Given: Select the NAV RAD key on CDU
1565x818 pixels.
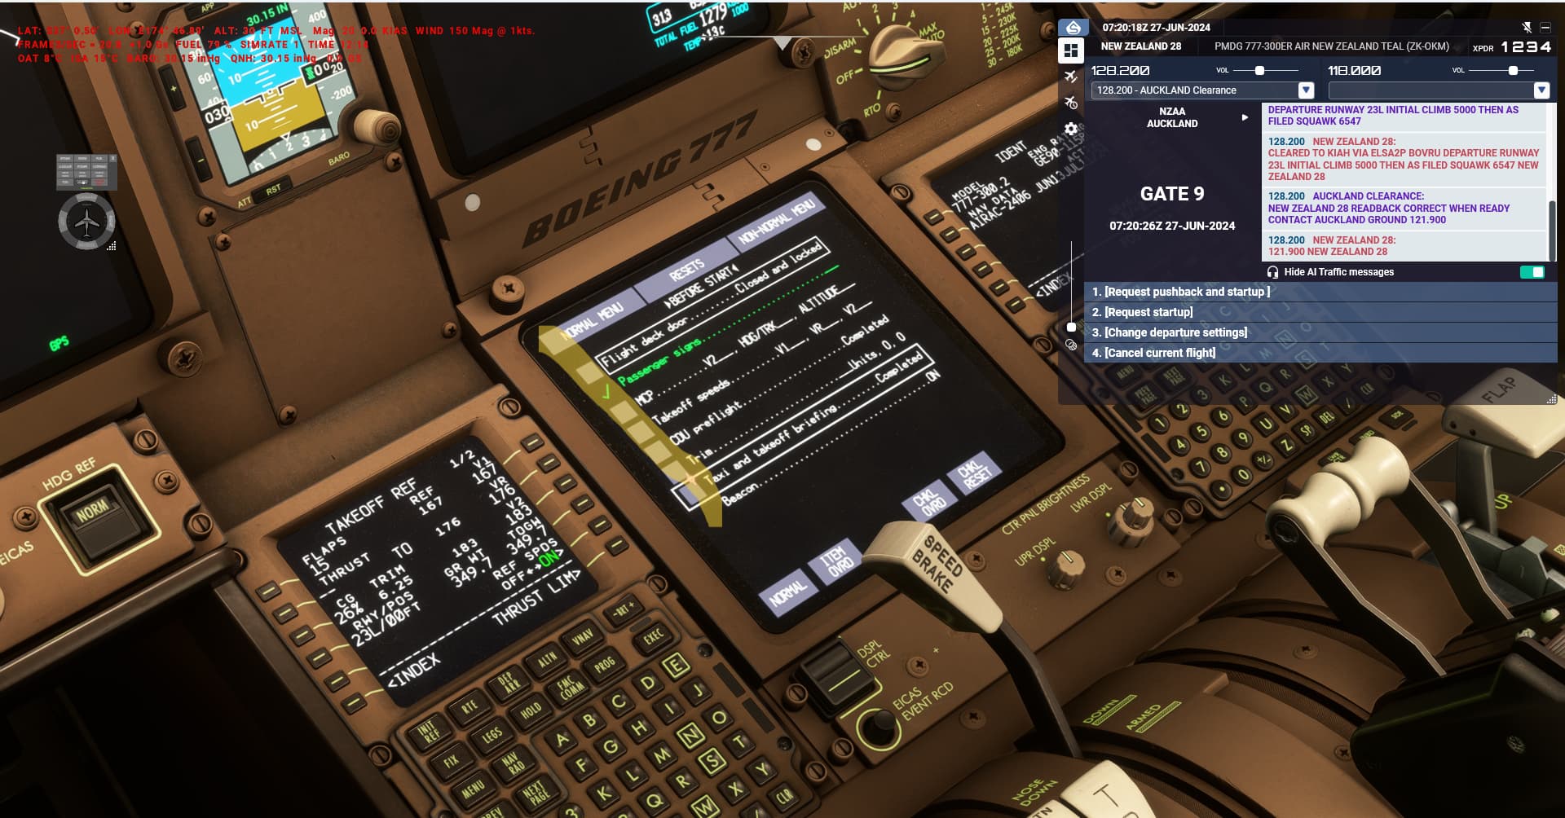Looking at the screenshot, I should 513,763.
